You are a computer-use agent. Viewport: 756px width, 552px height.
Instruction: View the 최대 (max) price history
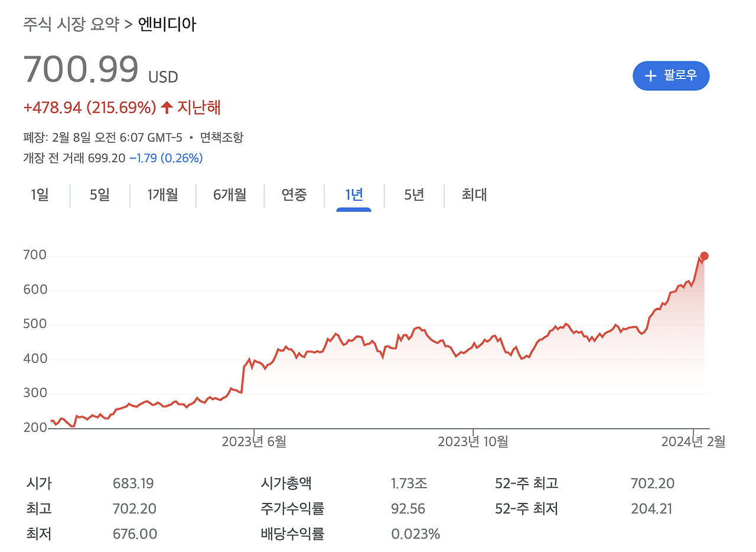(474, 195)
